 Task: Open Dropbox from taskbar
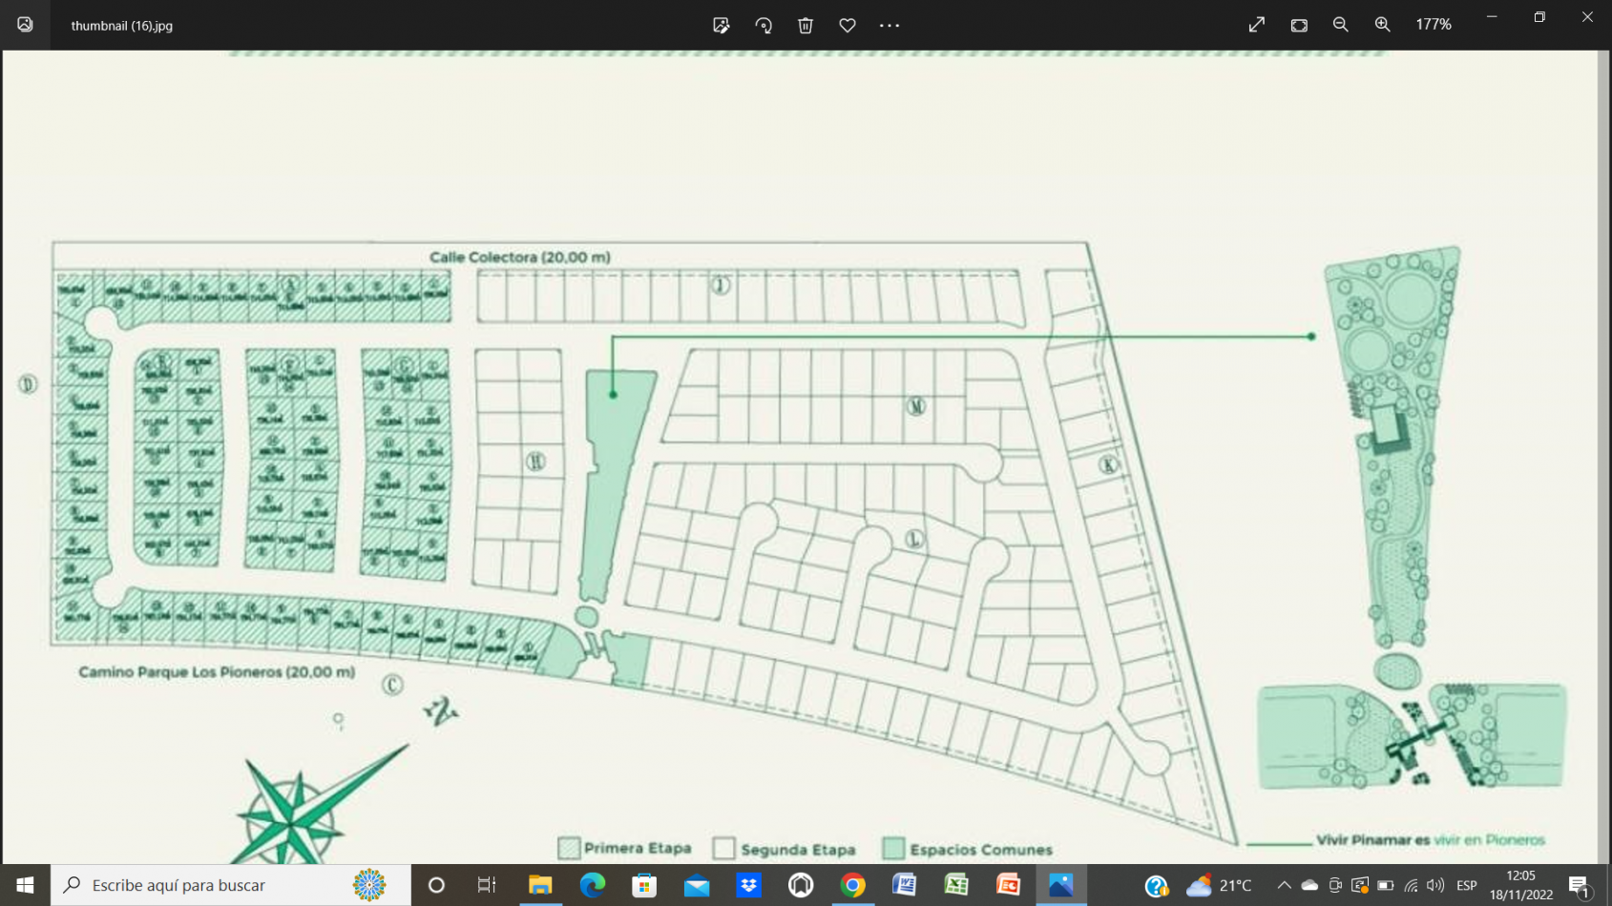click(749, 885)
